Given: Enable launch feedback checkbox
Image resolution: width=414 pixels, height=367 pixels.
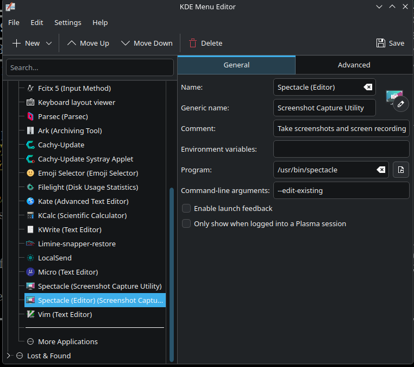Looking at the screenshot, I should 186,208.
